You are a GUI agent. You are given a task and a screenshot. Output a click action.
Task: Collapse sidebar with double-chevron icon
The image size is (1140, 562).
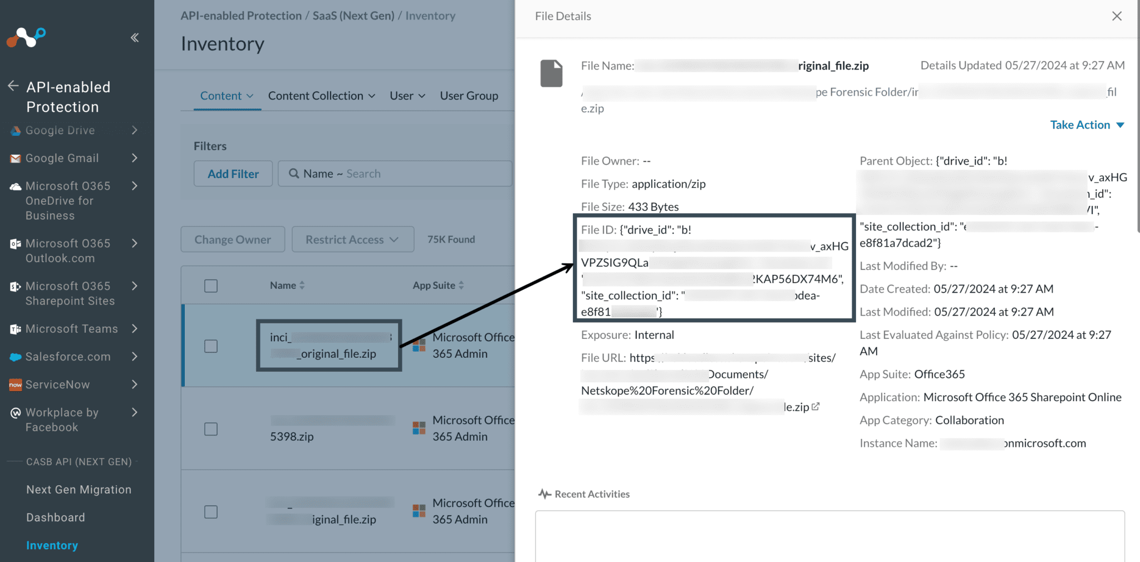(135, 38)
